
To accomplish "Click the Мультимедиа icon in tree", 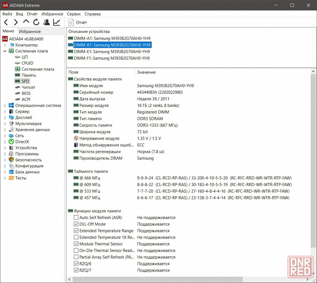I will (x=11, y=124).
